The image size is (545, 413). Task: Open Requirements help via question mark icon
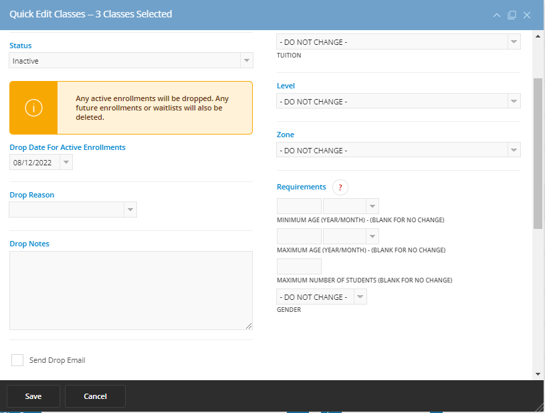pos(340,187)
